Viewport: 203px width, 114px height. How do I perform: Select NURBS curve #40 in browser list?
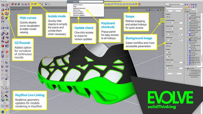[x=196, y=30]
